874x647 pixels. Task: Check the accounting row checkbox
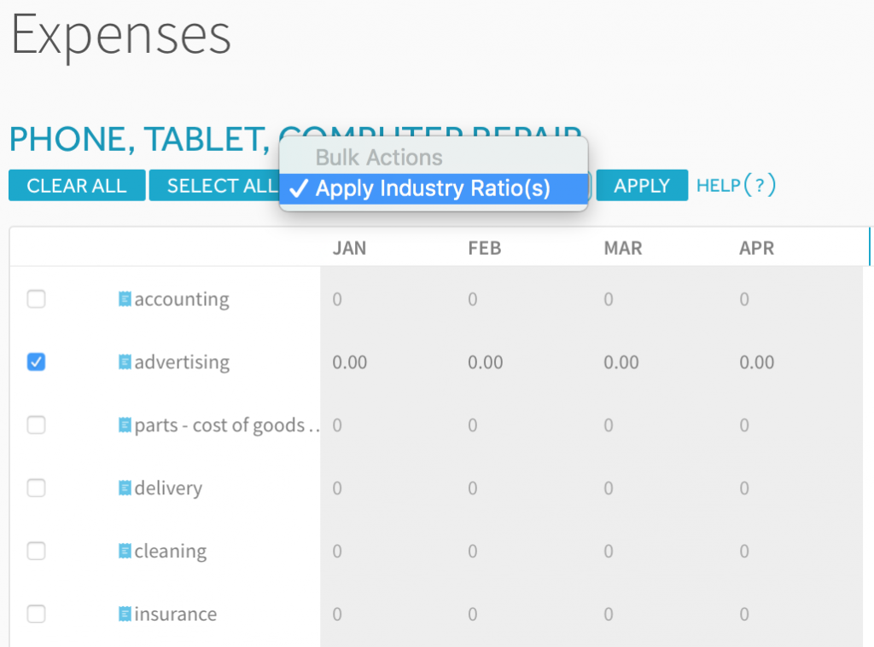[x=36, y=299]
